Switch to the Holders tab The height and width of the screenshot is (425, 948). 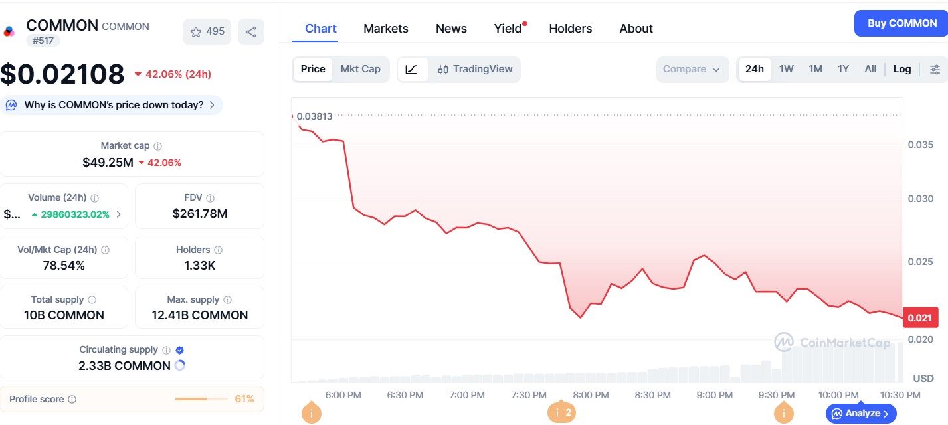(570, 29)
